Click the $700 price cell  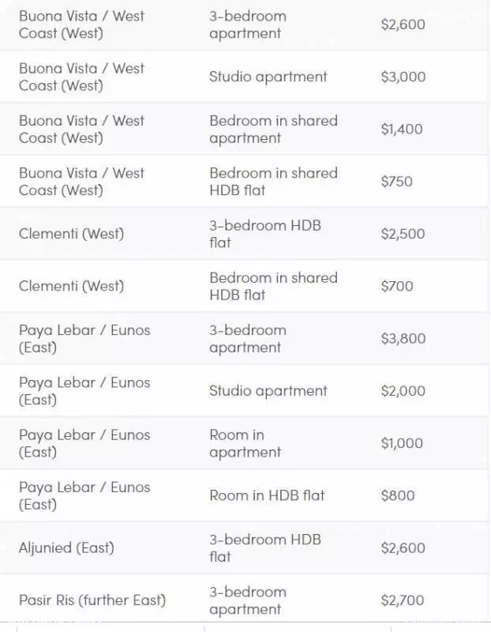click(397, 286)
